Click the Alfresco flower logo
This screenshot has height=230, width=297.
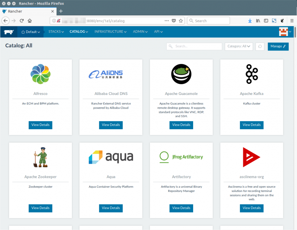[40, 74]
